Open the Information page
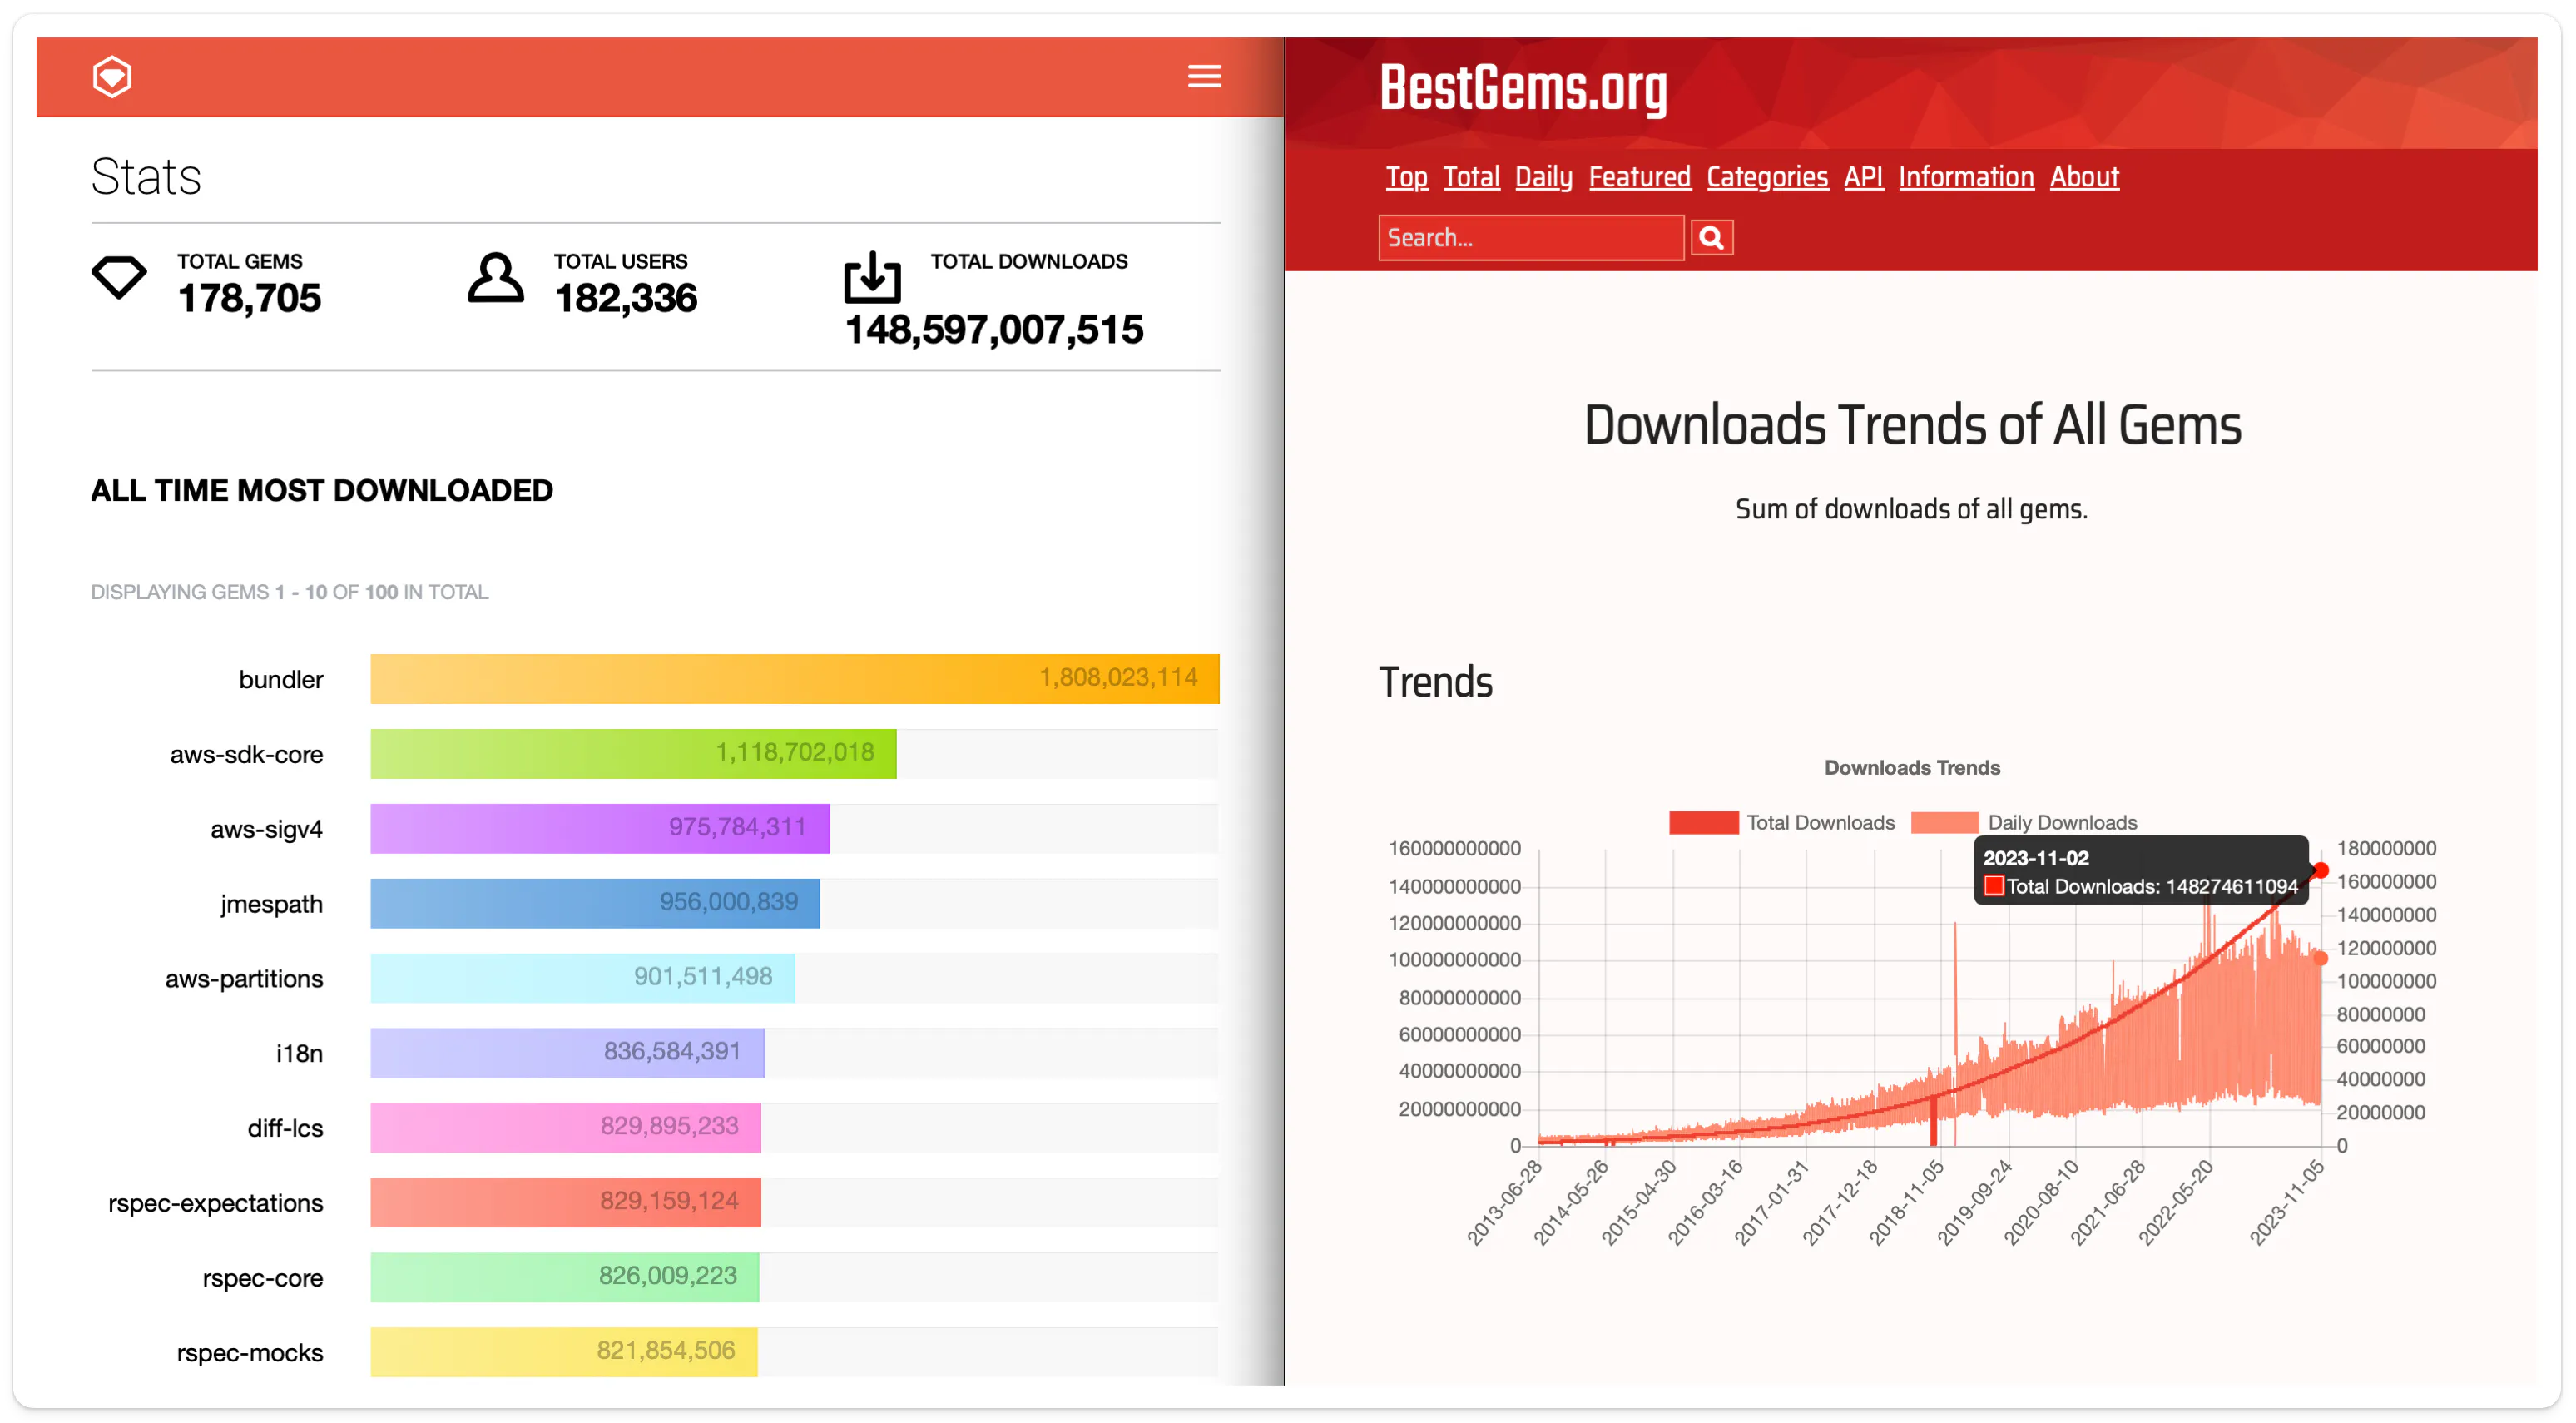 1965,176
